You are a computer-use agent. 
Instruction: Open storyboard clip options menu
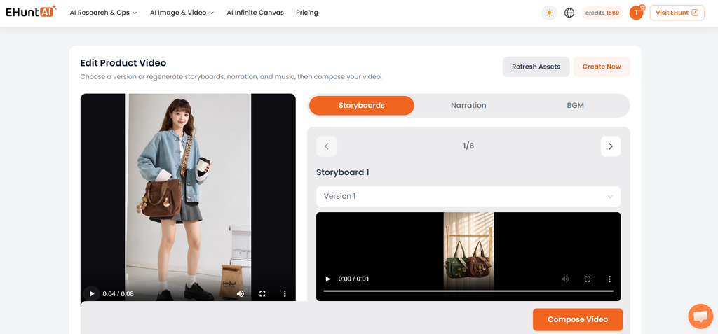point(609,279)
